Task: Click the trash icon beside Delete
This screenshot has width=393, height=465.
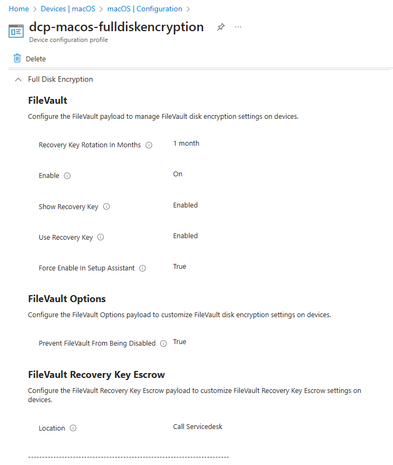Action: [x=16, y=58]
